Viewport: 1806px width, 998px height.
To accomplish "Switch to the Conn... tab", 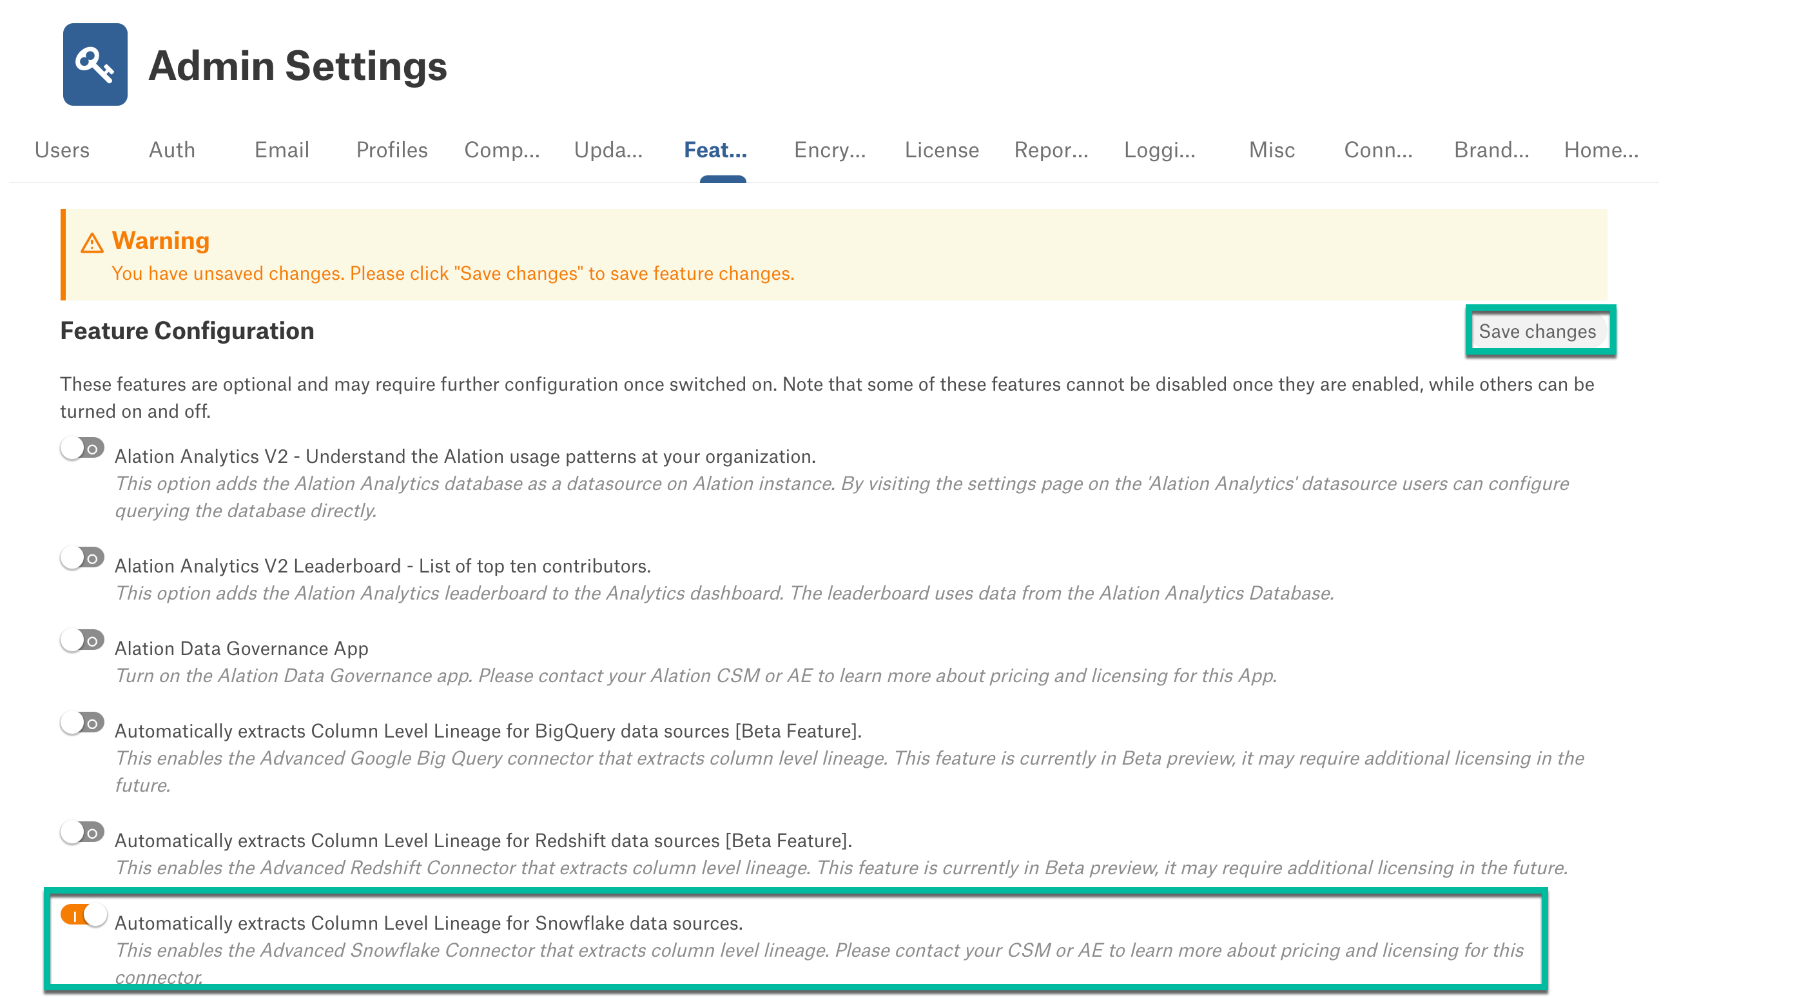I will [x=1378, y=150].
